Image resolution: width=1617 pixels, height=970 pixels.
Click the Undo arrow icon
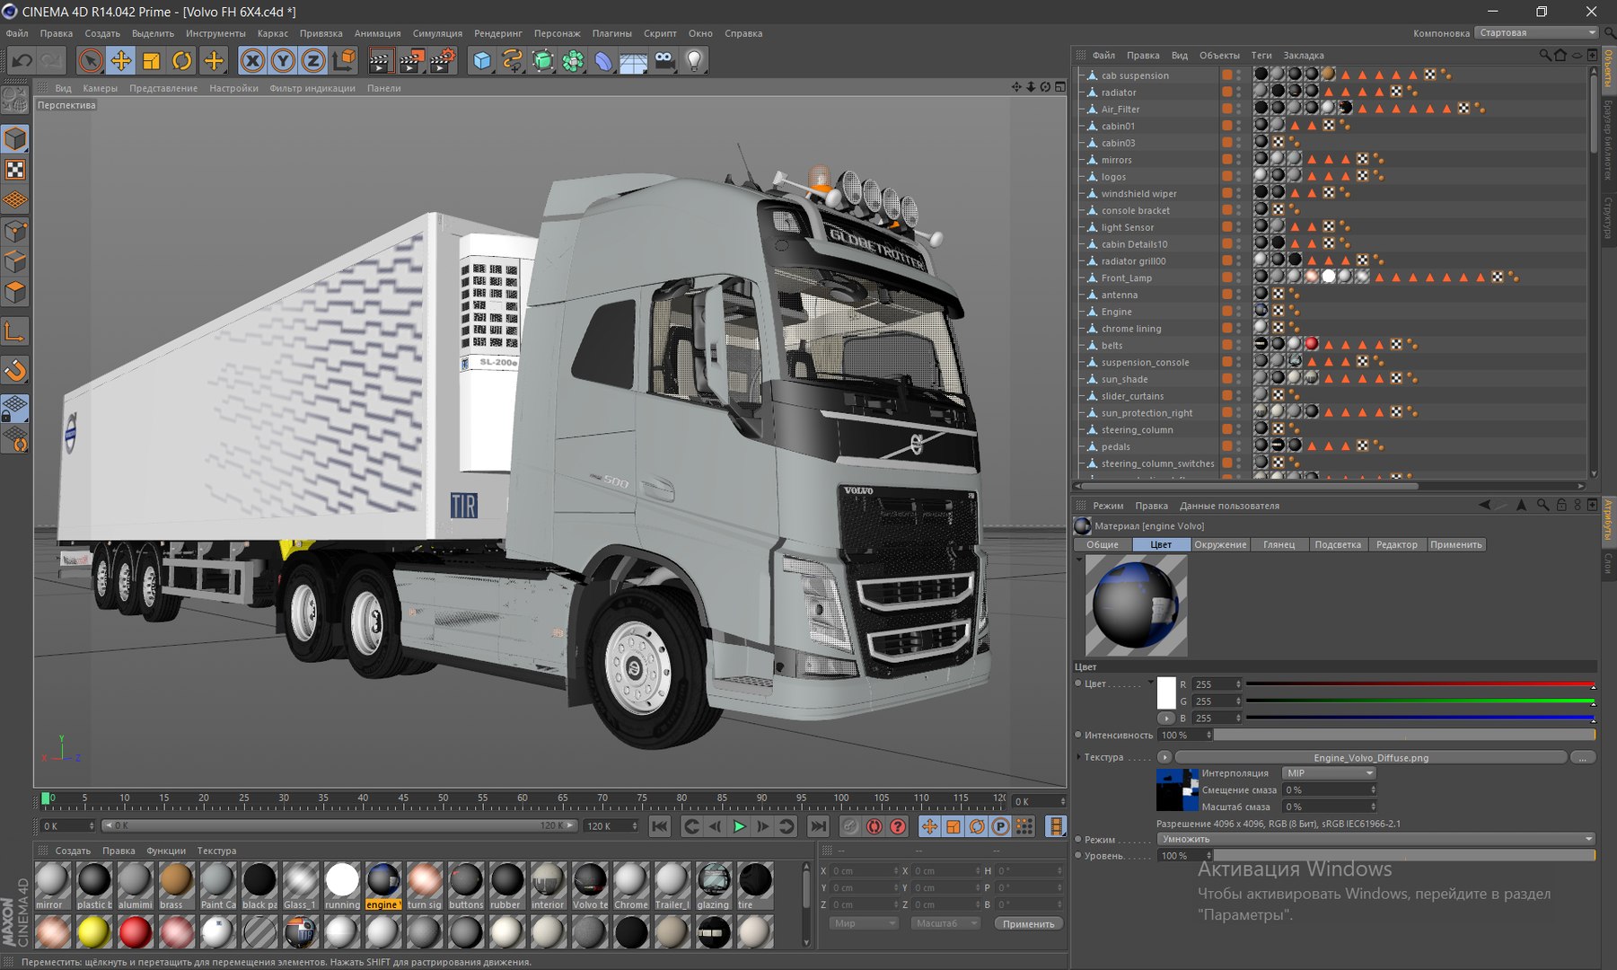tap(22, 61)
